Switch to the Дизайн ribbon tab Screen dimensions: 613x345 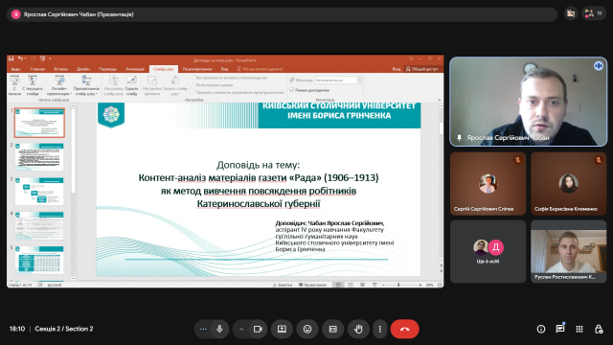tap(83, 69)
